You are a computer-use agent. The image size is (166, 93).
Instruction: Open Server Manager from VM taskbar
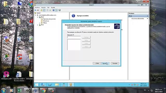pyautogui.click(x=43, y=84)
